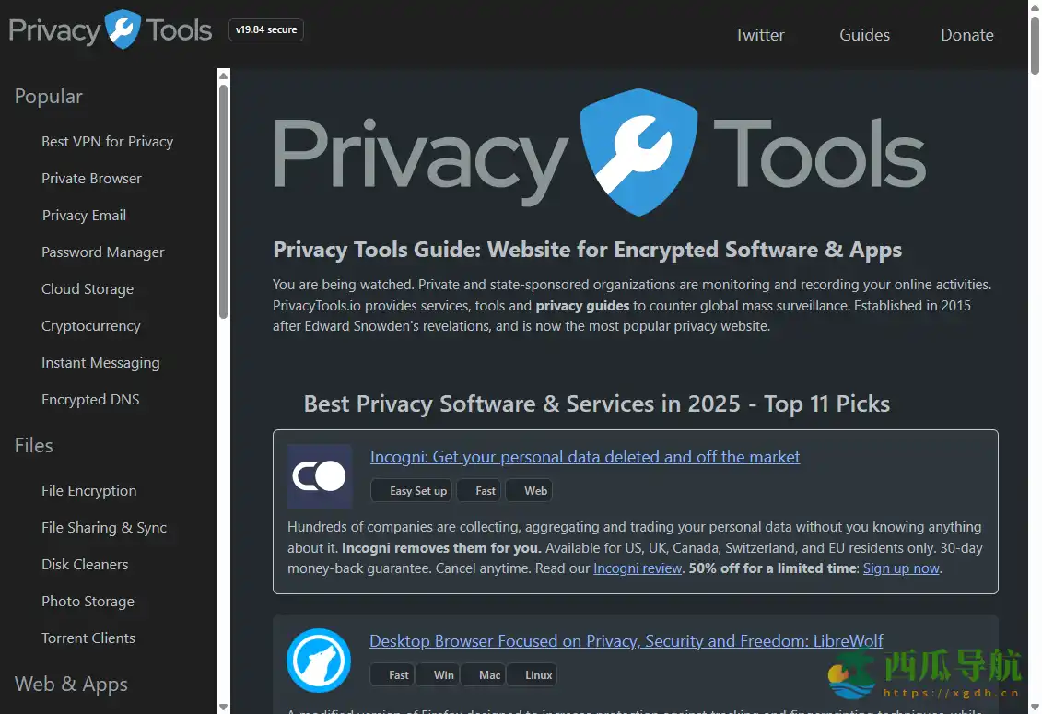
Task: Follow the 'Sign up now' link
Action: (x=900, y=568)
